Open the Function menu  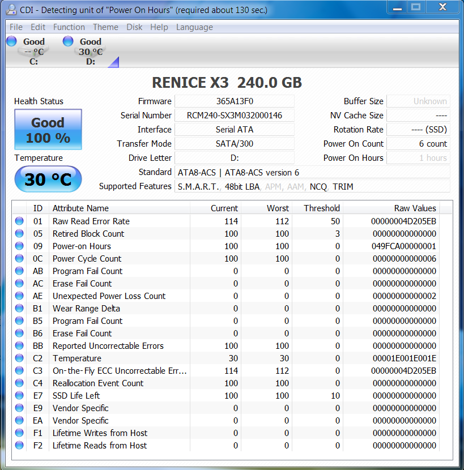tap(69, 27)
